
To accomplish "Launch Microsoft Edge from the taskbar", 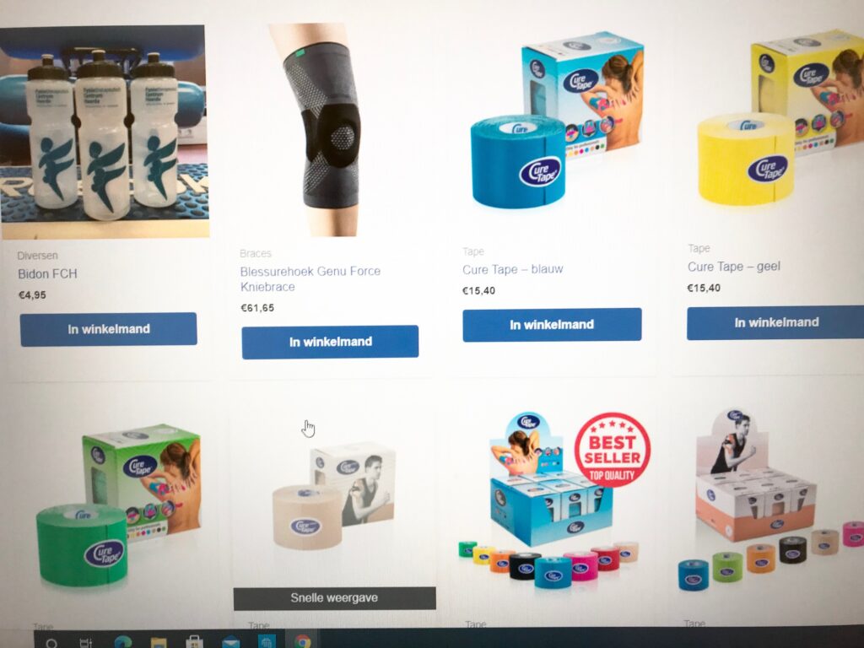I will (122, 642).
